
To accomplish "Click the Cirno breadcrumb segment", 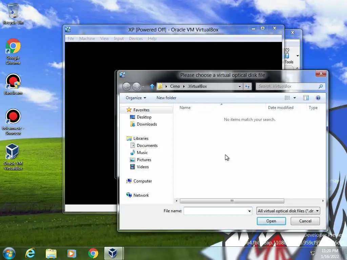I will tap(175, 86).
